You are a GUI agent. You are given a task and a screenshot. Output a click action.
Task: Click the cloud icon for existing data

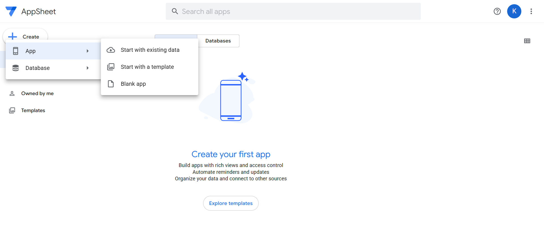pos(111,50)
